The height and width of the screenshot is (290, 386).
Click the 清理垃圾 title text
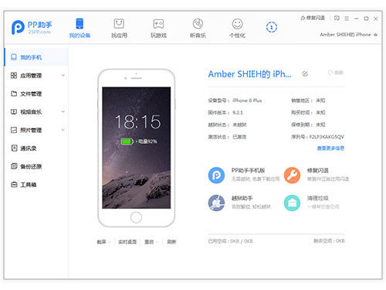click(x=317, y=198)
